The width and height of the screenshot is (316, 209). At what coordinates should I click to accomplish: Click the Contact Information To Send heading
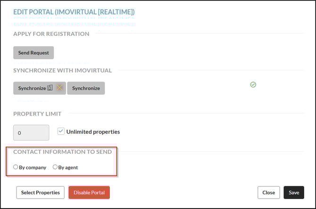pos(62,152)
